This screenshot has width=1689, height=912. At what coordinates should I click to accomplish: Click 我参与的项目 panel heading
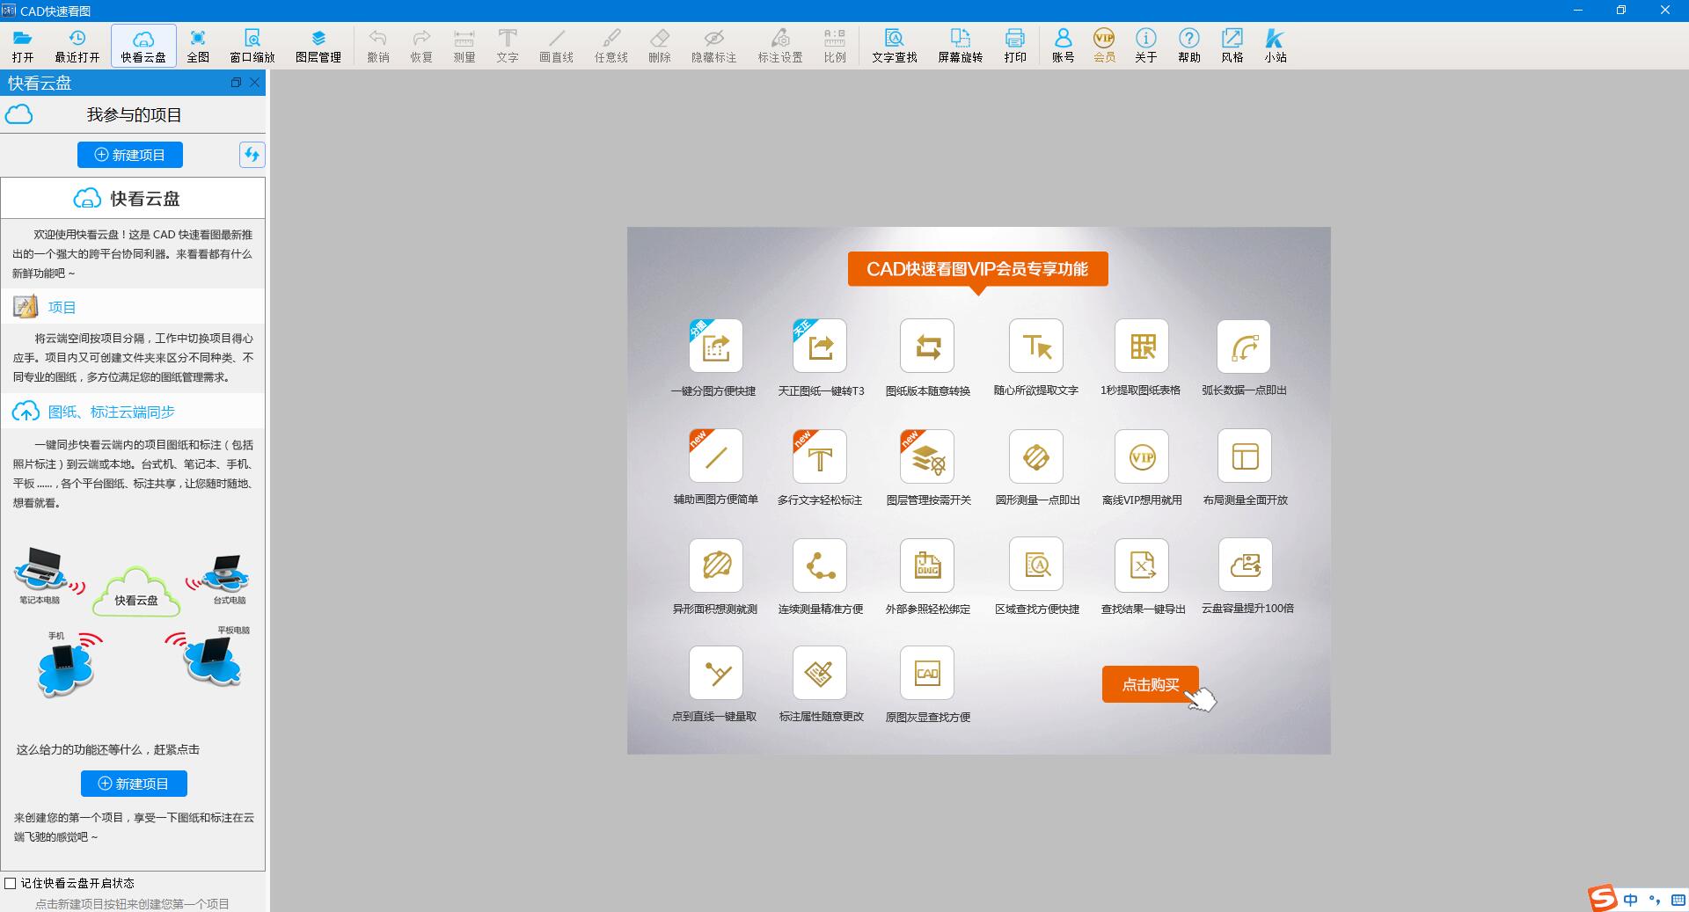click(134, 115)
